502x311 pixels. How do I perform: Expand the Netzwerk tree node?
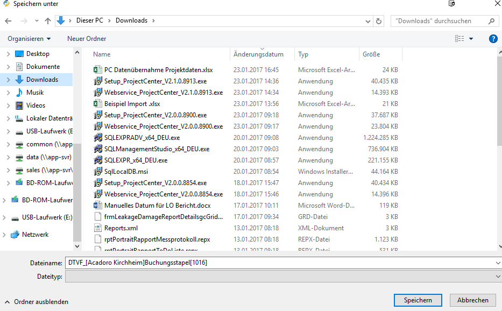click(x=5, y=235)
